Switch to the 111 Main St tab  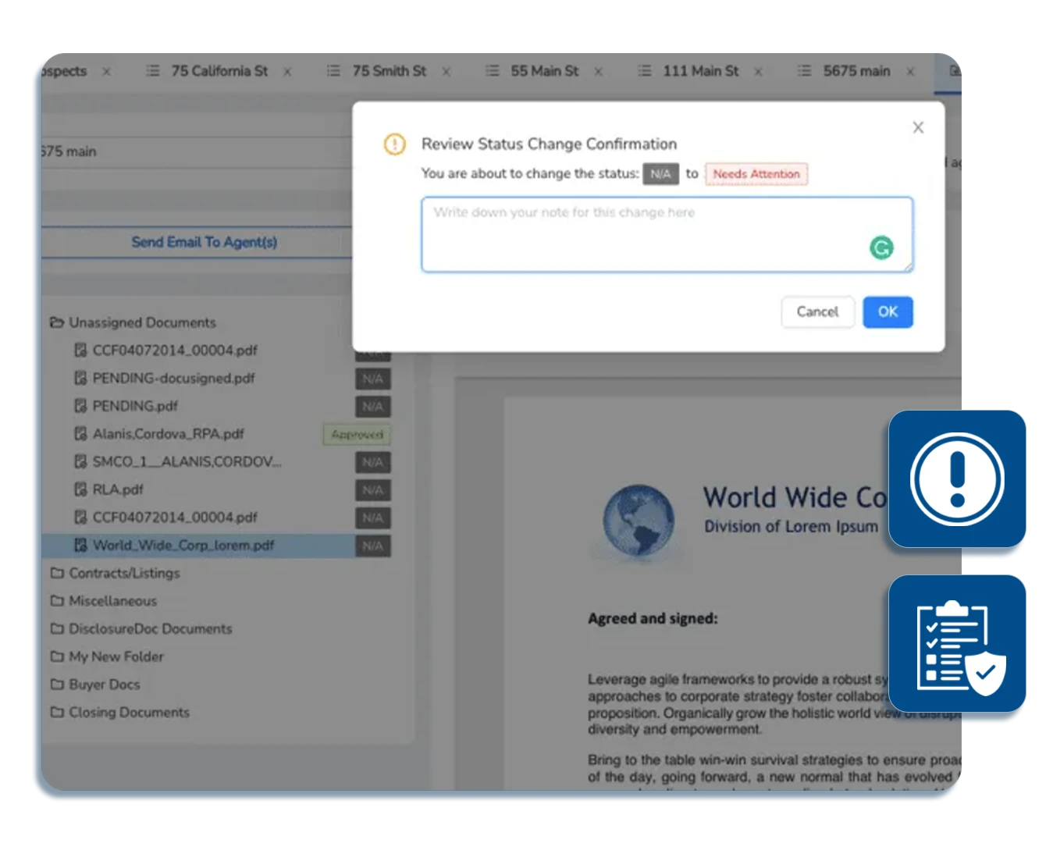700,71
